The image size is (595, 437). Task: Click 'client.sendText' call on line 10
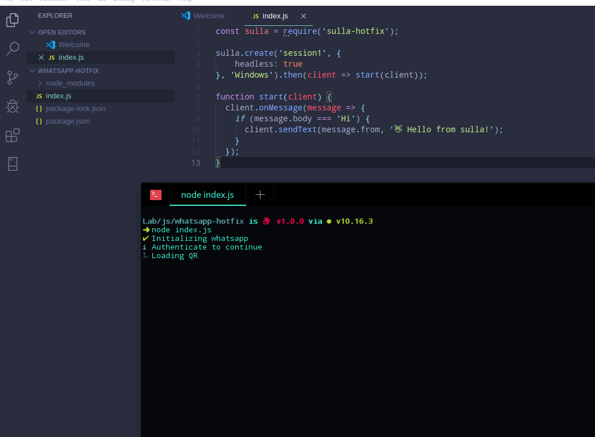(x=281, y=129)
